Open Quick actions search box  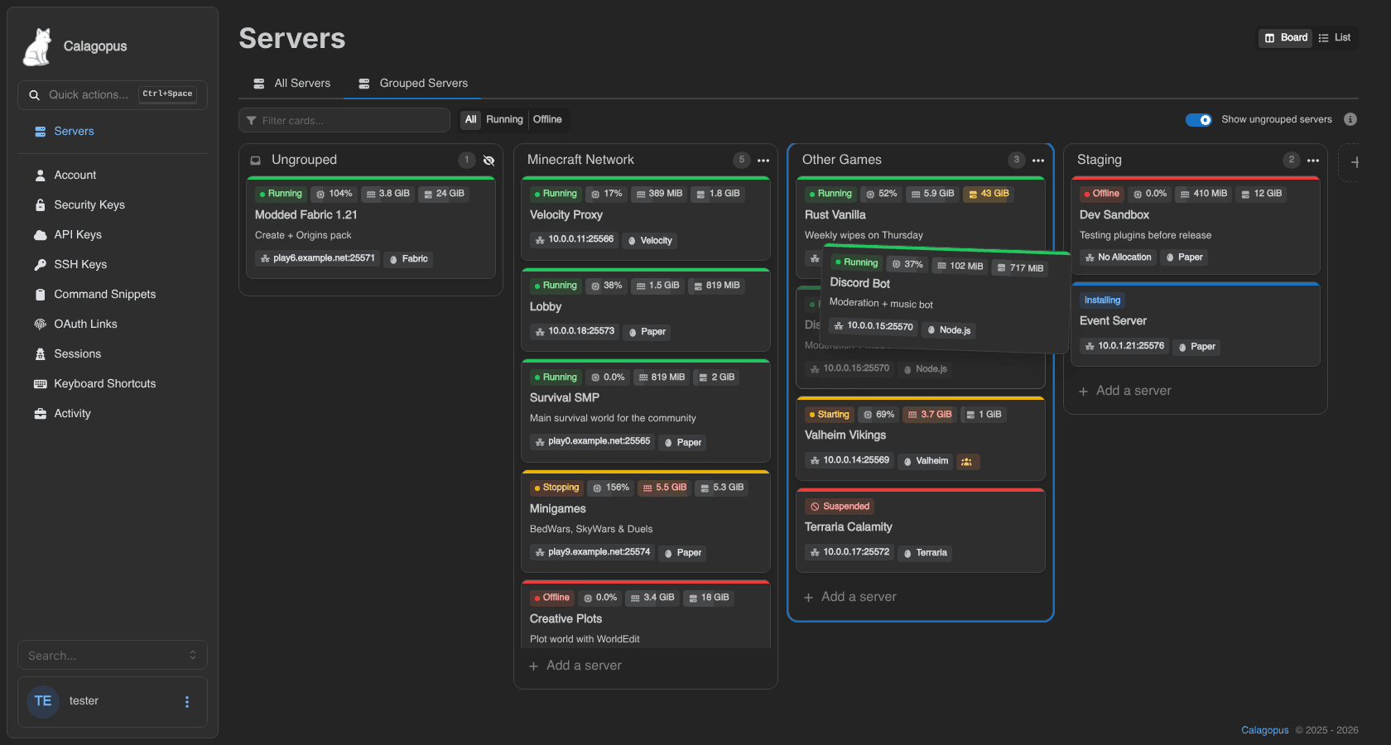click(x=113, y=95)
